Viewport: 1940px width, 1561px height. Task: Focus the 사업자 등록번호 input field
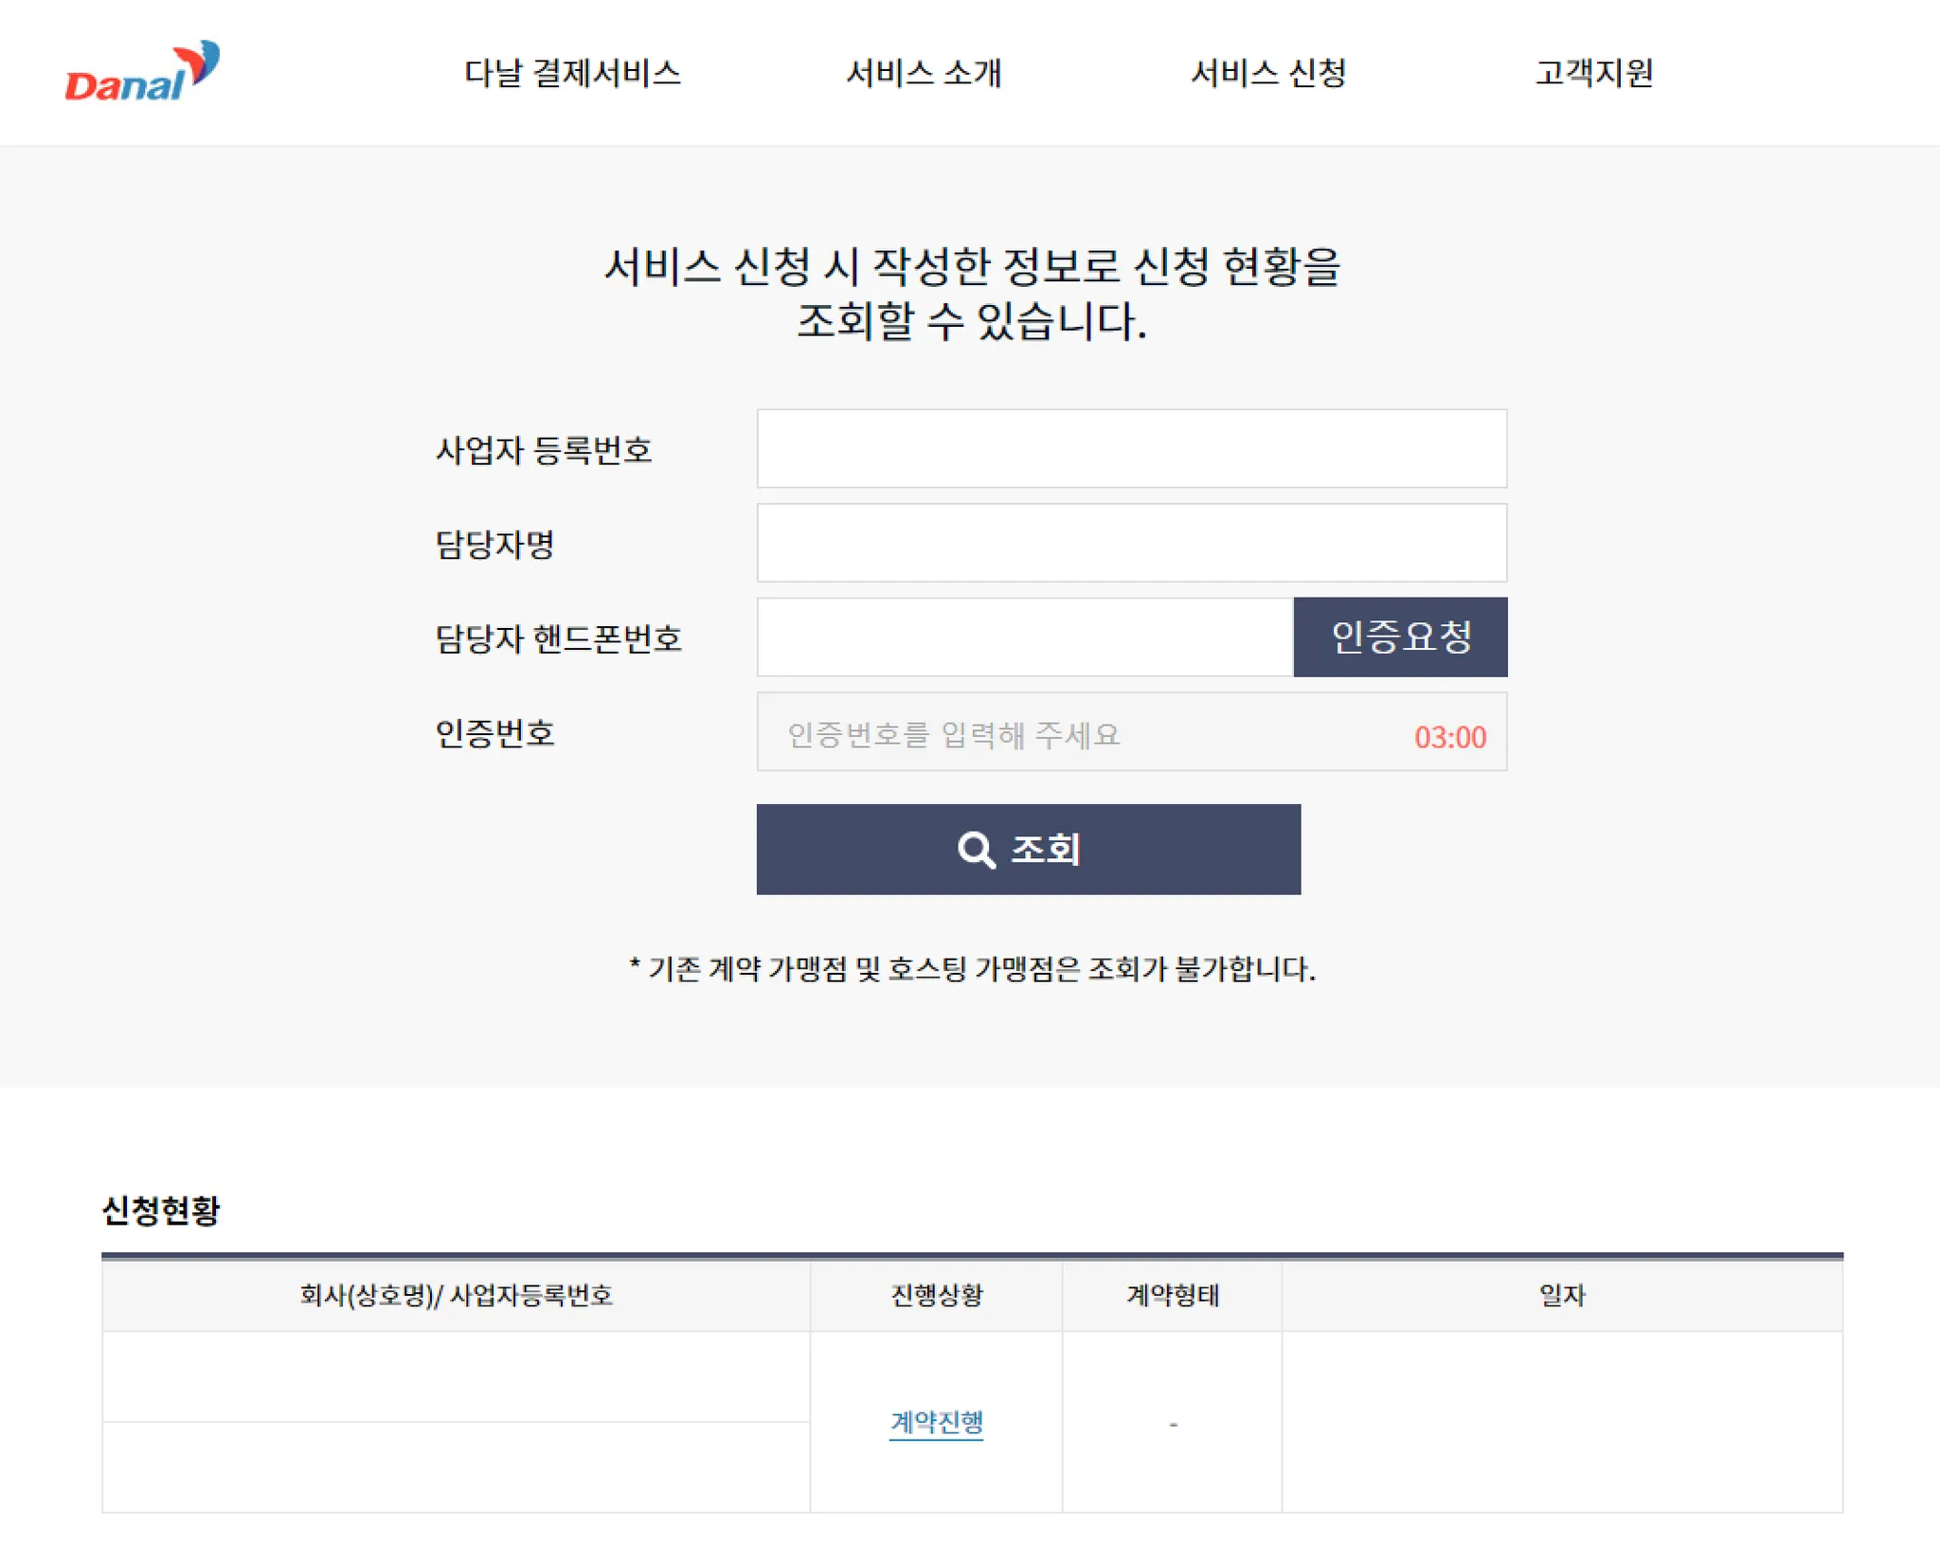pos(1131,449)
